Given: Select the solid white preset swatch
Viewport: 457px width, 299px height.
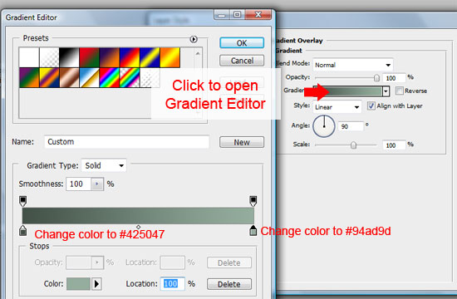Looking at the screenshot, I should [29, 57].
